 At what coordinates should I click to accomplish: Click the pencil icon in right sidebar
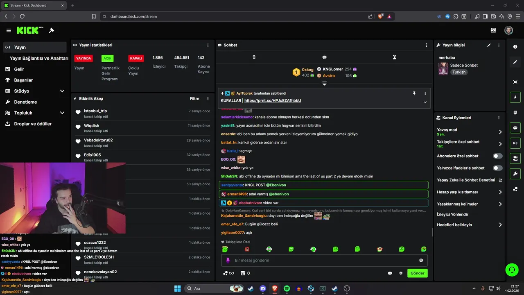pos(515,62)
